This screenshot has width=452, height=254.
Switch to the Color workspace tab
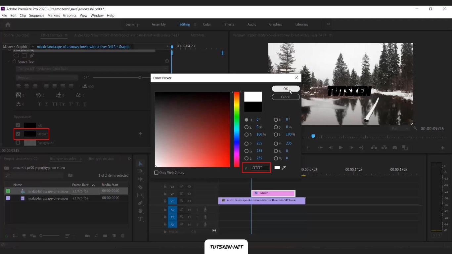[207, 24]
